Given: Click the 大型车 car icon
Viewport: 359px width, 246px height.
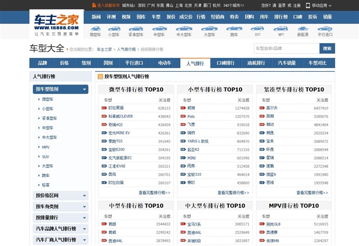Looking at the screenshot, I should (209, 29).
